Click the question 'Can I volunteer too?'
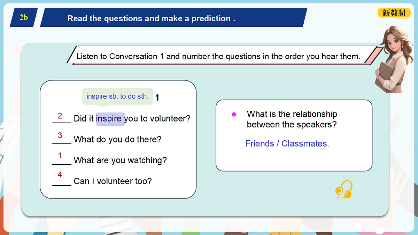 pyautogui.click(x=113, y=181)
